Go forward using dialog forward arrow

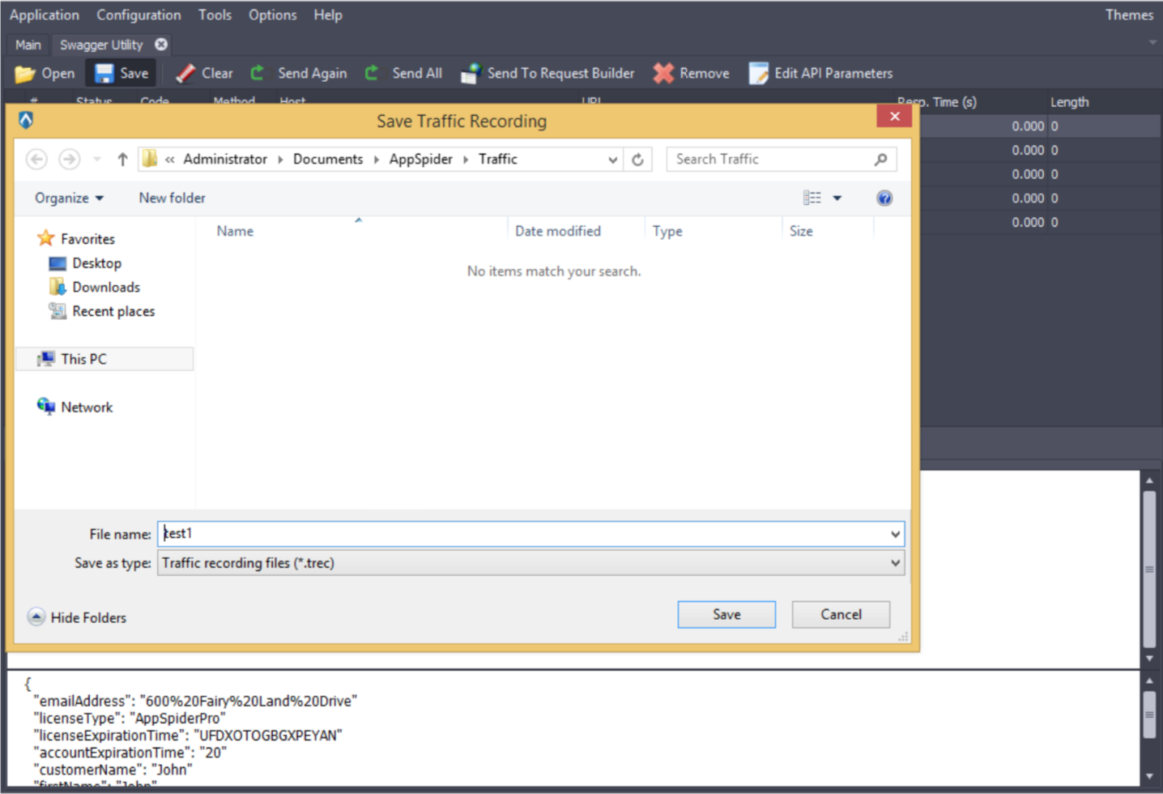click(x=70, y=160)
